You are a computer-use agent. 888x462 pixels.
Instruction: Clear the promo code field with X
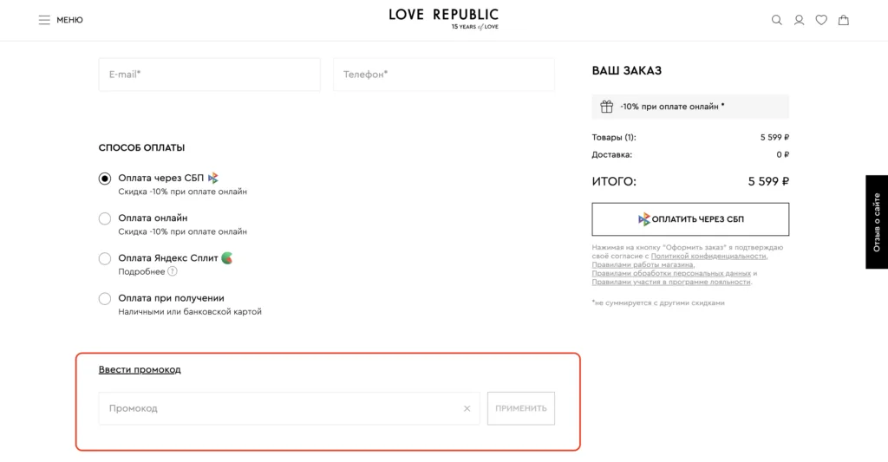coord(467,408)
